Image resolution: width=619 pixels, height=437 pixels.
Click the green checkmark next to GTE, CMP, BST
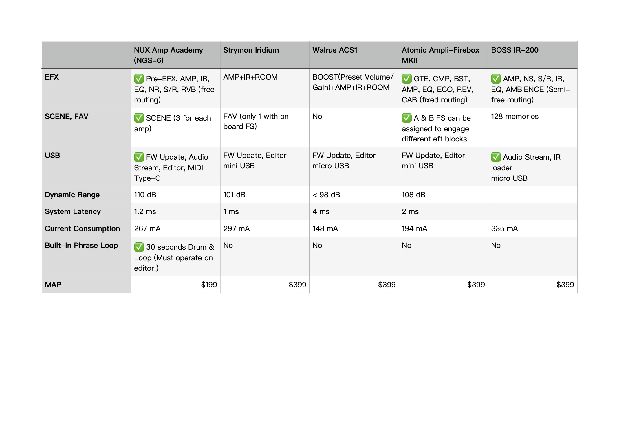[x=406, y=79]
